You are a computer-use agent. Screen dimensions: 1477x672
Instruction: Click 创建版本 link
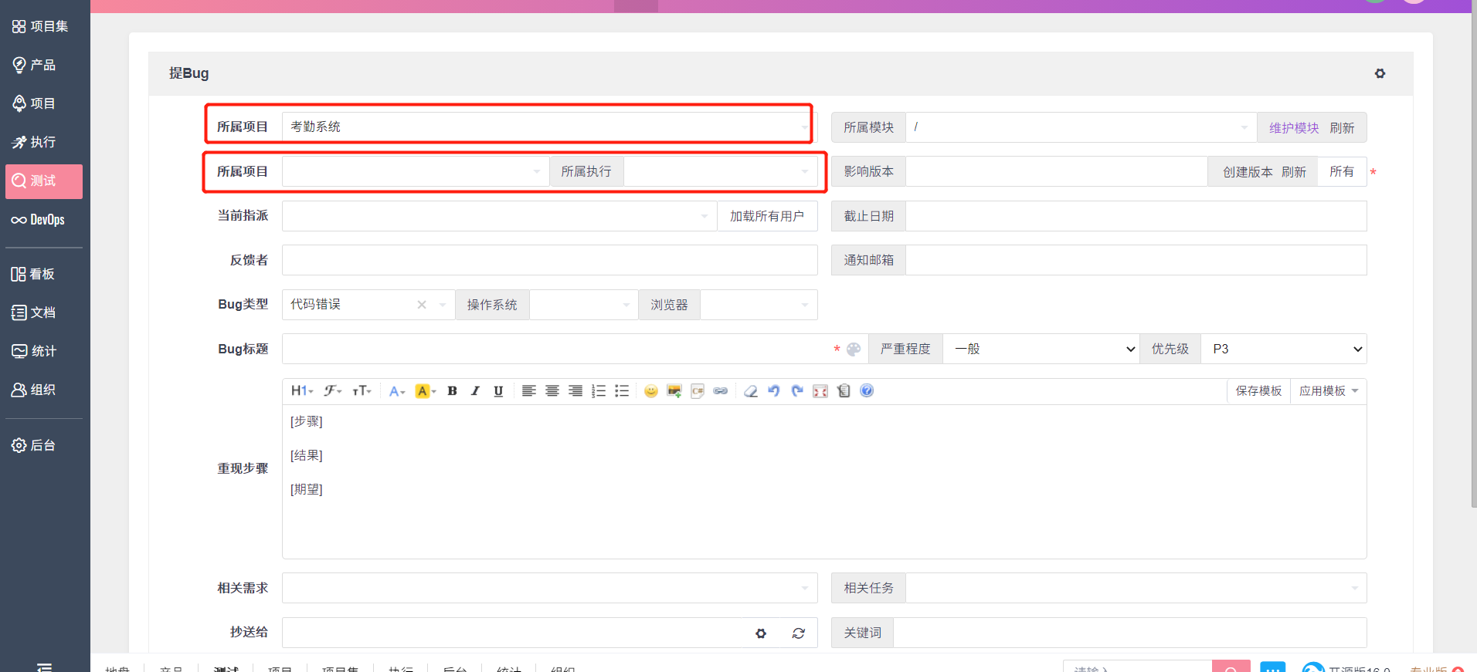tap(1248, 172)
